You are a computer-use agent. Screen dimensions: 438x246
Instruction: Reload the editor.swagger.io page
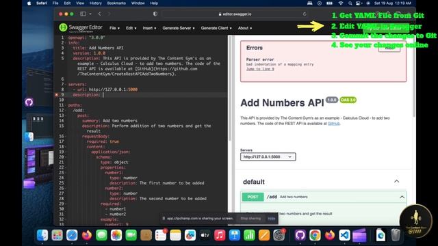click(x=305, y=14)
